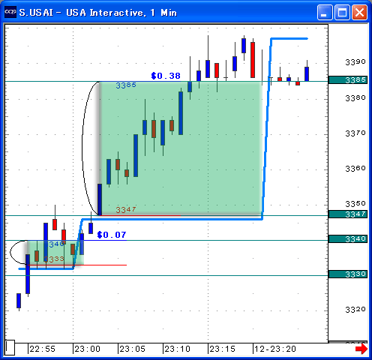Select the 3330 price marker on scale
Viewport: 372px width, 360px height.
tap(348, 274)
